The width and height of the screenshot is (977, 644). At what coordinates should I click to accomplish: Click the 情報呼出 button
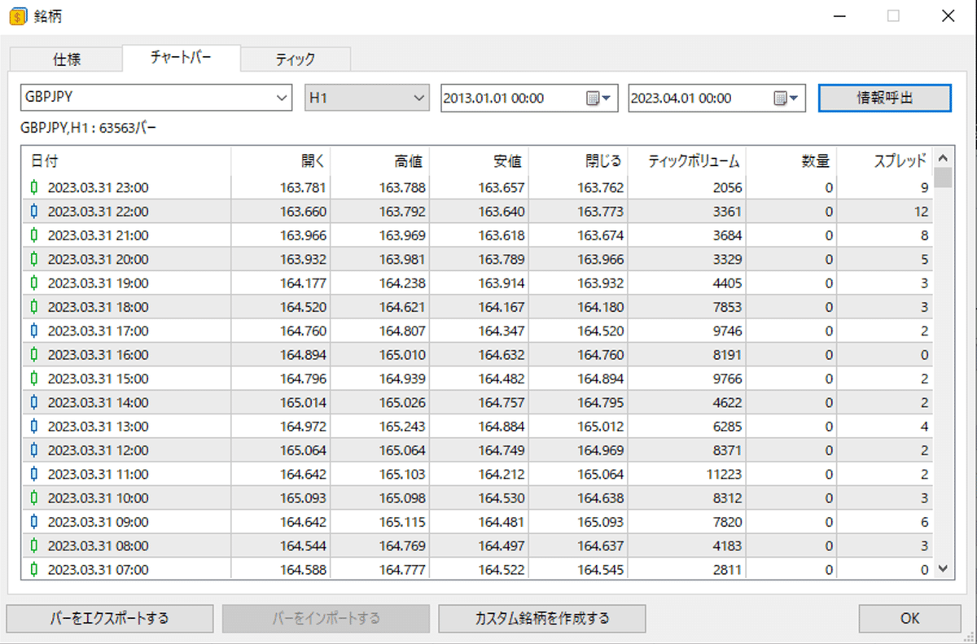click(x=884, y=98)
